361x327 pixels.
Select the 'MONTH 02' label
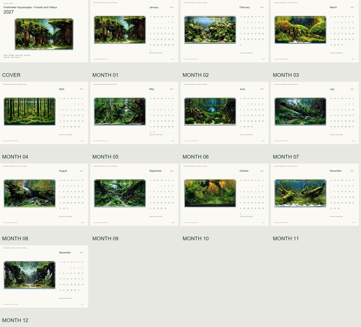coord(195,75)
